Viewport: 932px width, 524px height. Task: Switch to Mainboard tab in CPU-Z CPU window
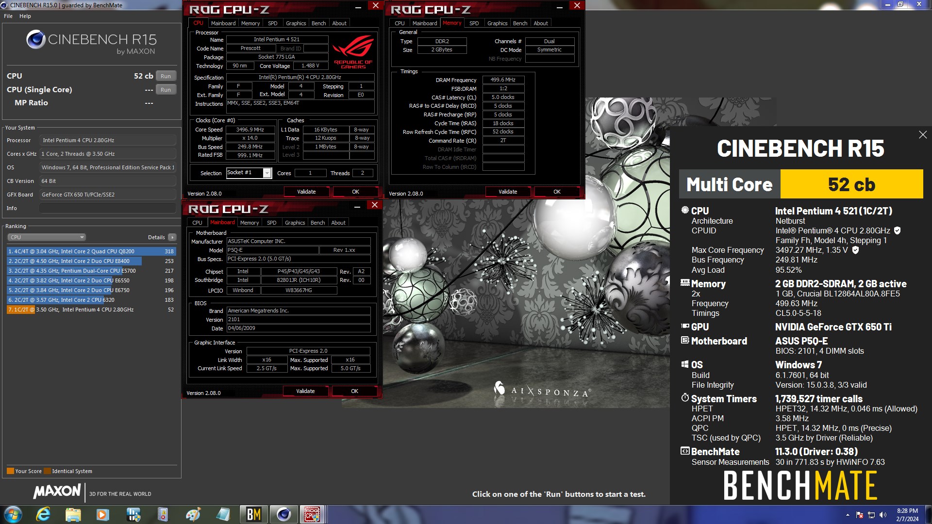click(223, 23)
